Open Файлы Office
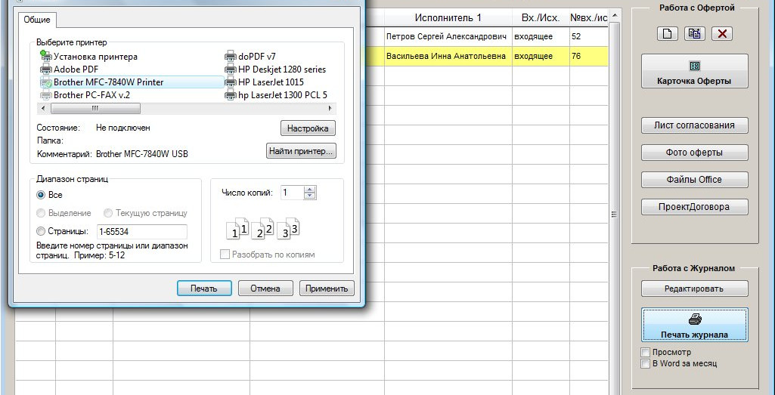 (694, 179)
